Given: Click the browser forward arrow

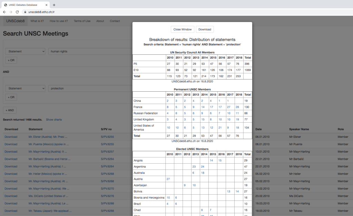Looking at the screenshot, I should [x=11, y=12].
